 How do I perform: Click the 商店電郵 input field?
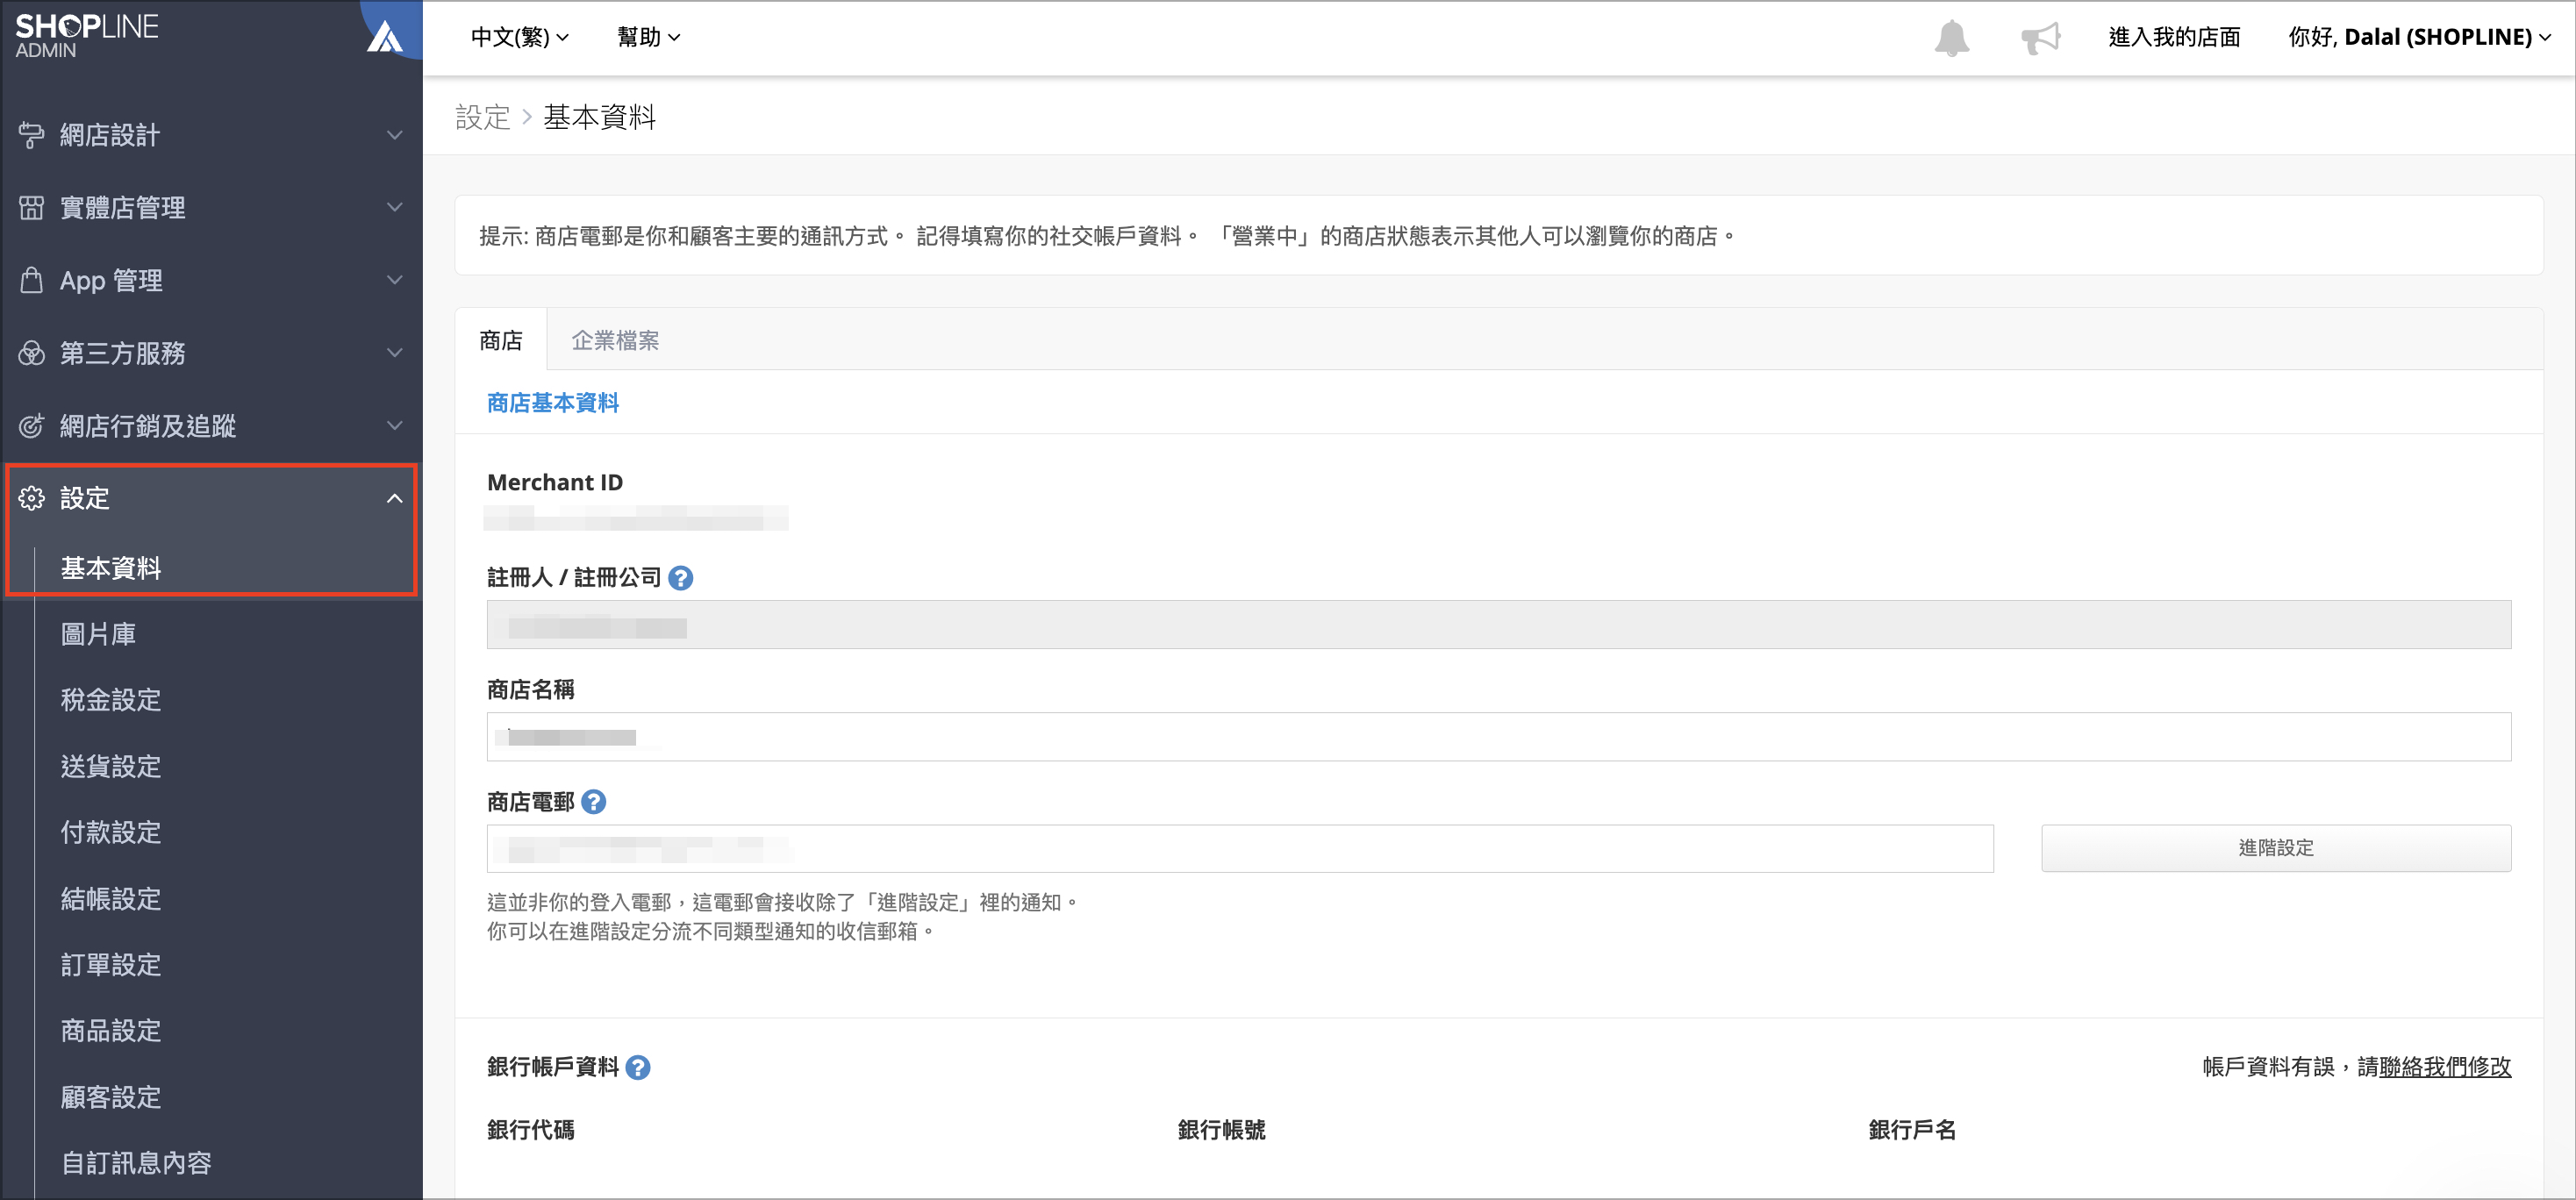point(1240,848)
